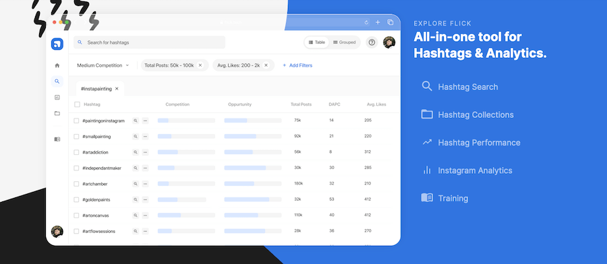
Task: Switch to Grouped view
Action: 344,42
